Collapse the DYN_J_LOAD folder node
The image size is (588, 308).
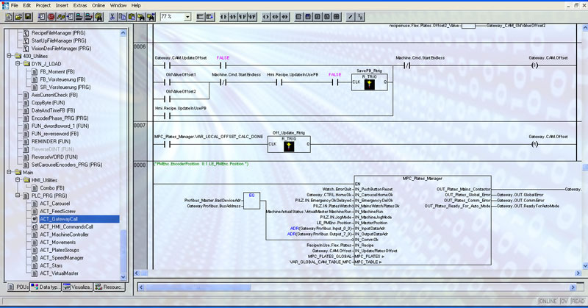[18, 64]
